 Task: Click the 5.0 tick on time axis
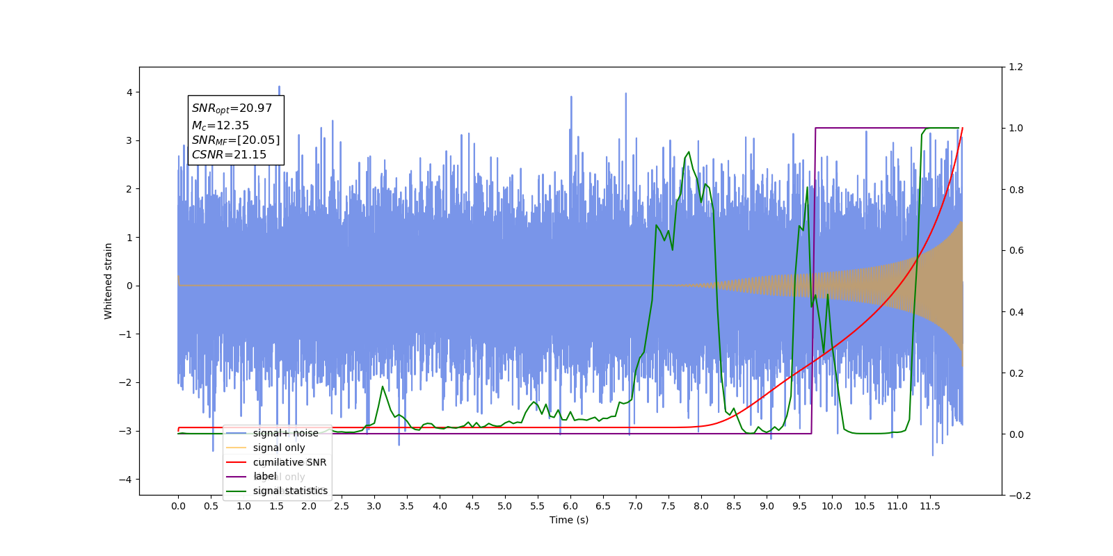[x=504, y=506]
